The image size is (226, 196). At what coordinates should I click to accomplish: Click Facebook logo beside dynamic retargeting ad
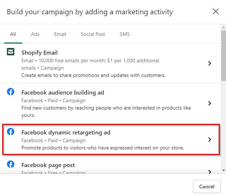tap(11, 132)
